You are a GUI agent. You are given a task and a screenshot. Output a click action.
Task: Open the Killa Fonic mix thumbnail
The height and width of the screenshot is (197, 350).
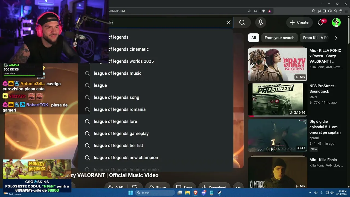pos(278,172)
